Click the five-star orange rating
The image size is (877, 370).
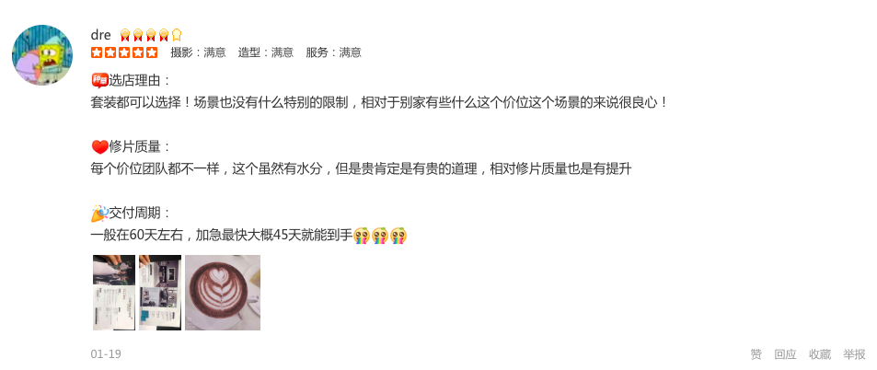(124, 52)
